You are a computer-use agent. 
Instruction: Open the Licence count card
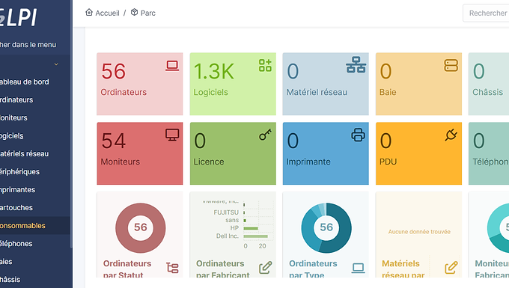pos(233,153)
